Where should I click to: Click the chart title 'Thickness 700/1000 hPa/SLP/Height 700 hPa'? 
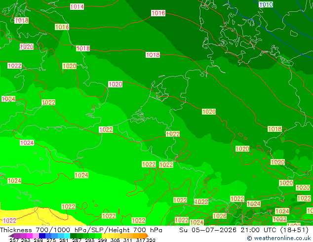[x=81, y=230]
